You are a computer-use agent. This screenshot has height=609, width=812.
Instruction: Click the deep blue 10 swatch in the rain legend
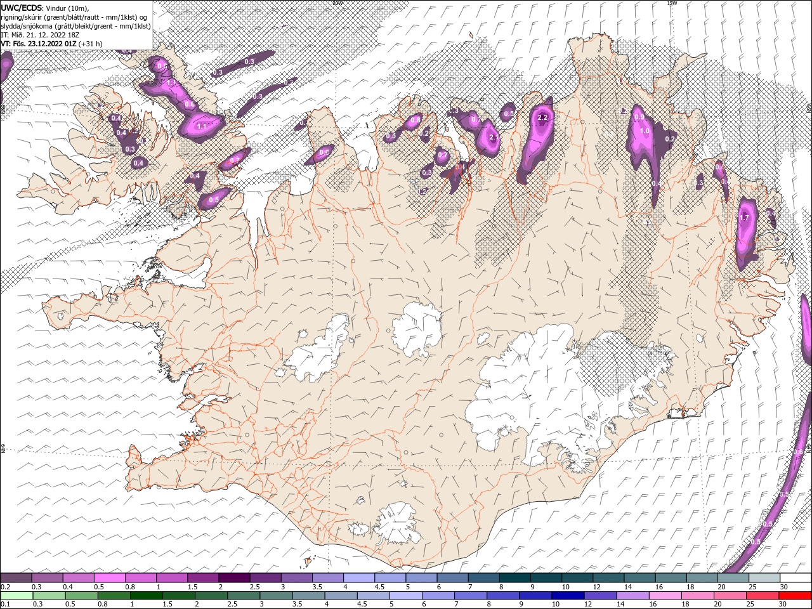coord(568,596)
